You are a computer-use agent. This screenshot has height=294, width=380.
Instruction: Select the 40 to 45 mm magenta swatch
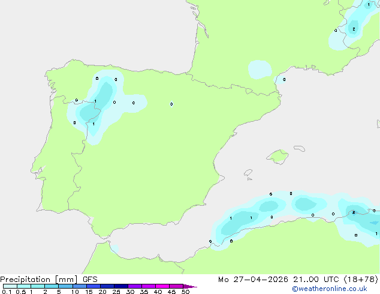(x=162, y=286)
